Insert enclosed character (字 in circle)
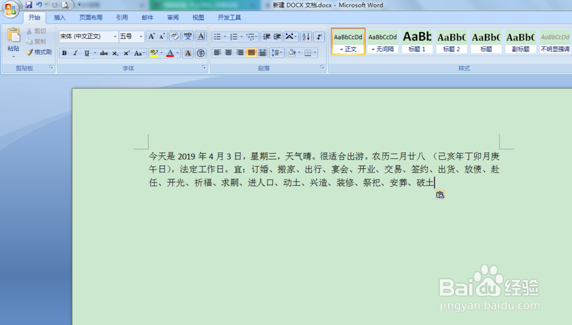This screenshot has height=325, width=572. [201, 53]
